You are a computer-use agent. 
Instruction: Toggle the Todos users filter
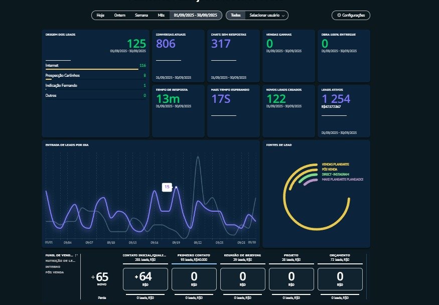[x=235, y=16]
